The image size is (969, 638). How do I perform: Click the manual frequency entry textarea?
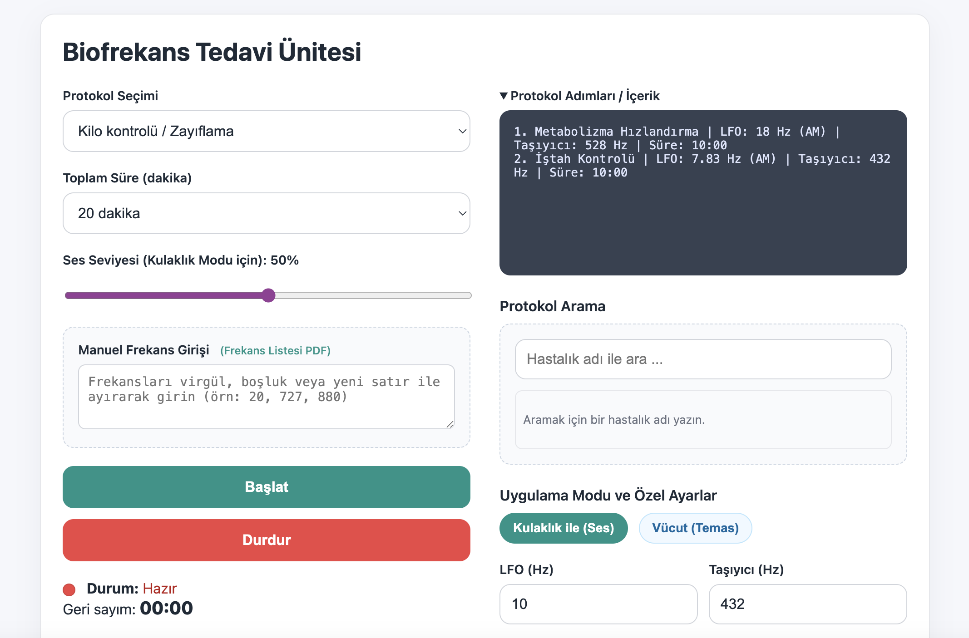[x=266, y=397]
